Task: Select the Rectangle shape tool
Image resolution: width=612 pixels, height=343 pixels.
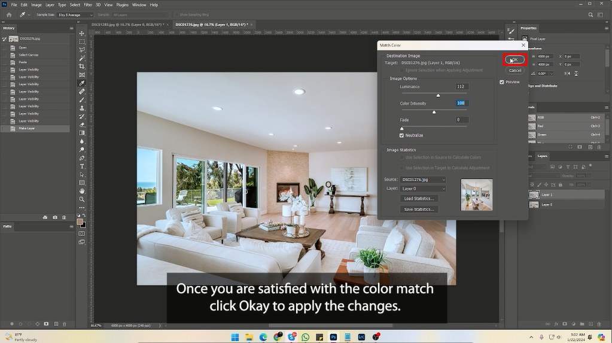Action: [82, 183]
